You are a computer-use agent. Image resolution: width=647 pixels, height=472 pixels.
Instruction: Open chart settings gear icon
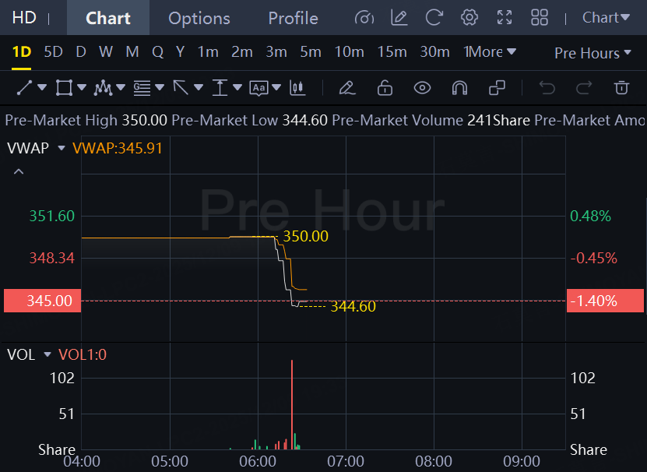pos(469,18)
